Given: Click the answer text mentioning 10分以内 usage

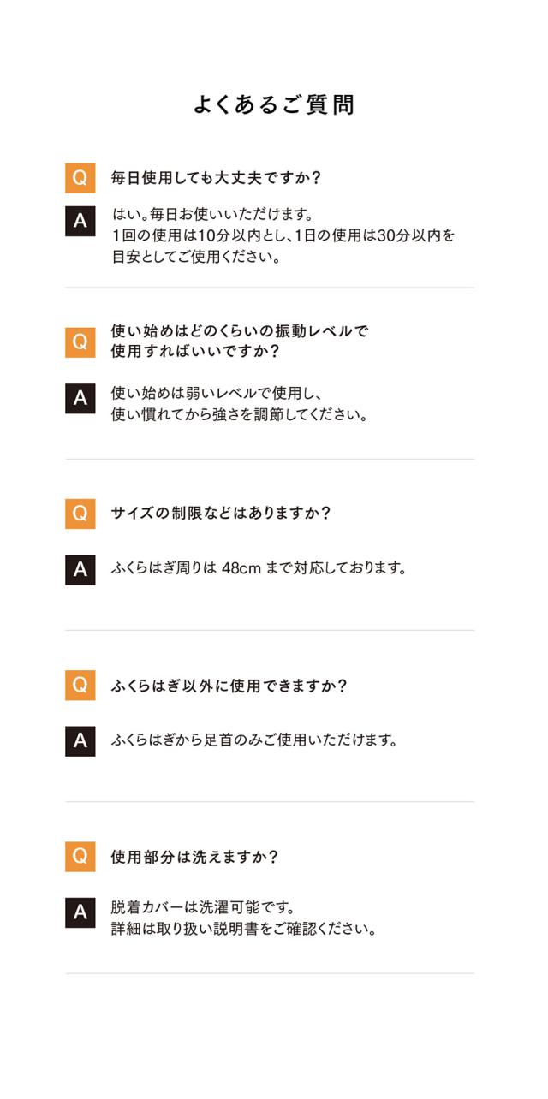Looking at the screenshot, I should pyautogui.click(x=283, y=235).
